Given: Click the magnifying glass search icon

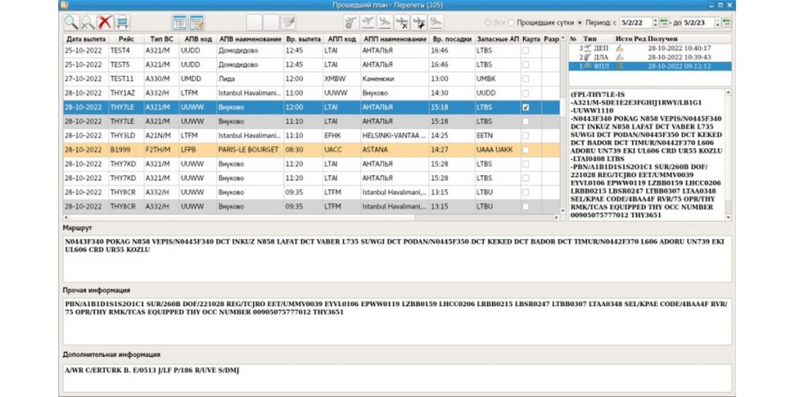Looking at the screenshot, I should click(71, 23).
